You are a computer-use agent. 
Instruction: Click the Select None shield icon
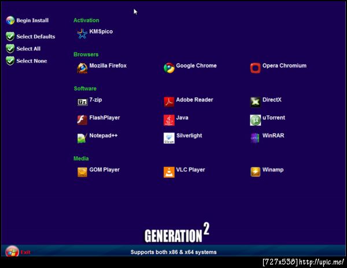[10, 61]
